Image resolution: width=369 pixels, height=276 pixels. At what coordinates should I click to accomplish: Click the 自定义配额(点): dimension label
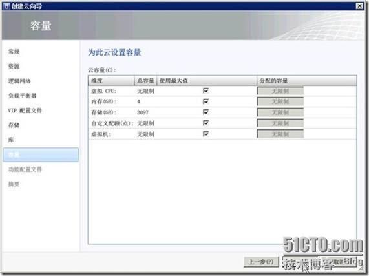[112, 123]
